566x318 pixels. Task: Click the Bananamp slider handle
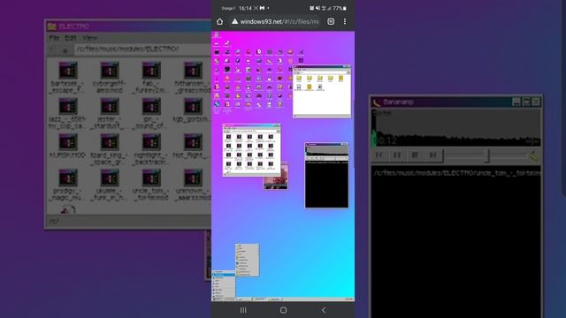click(x=486, y=155)
